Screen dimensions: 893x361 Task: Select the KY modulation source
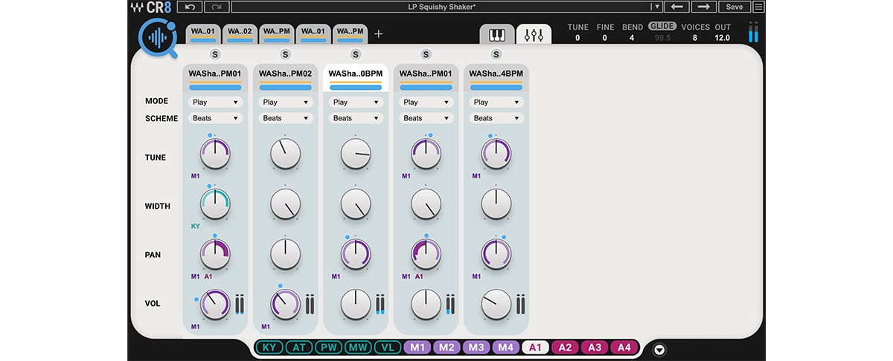point(269,347)
